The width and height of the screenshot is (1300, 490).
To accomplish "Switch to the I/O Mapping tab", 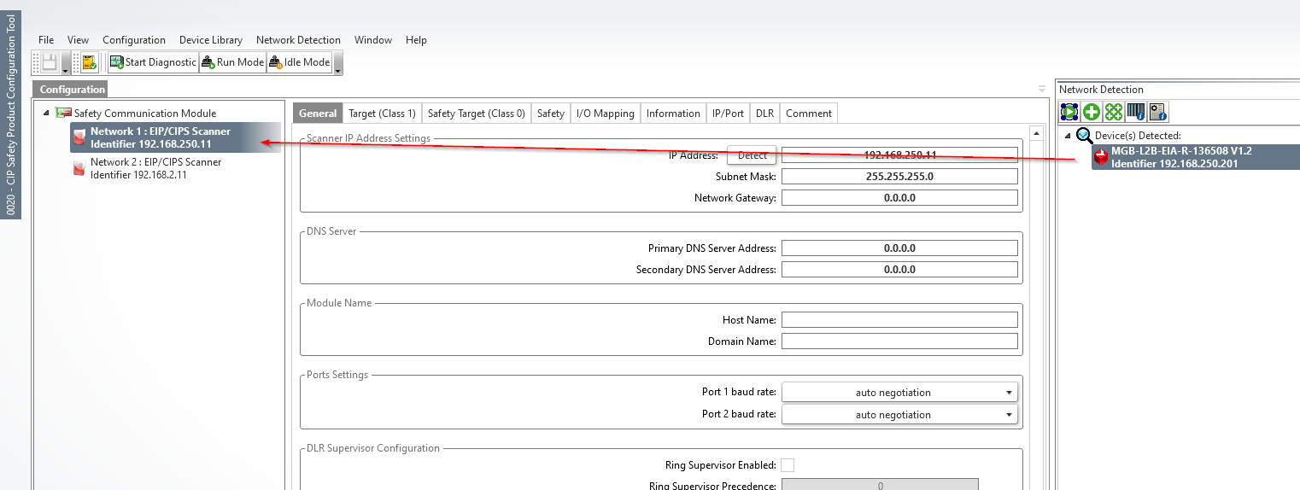I will click(x=605, y=114).
